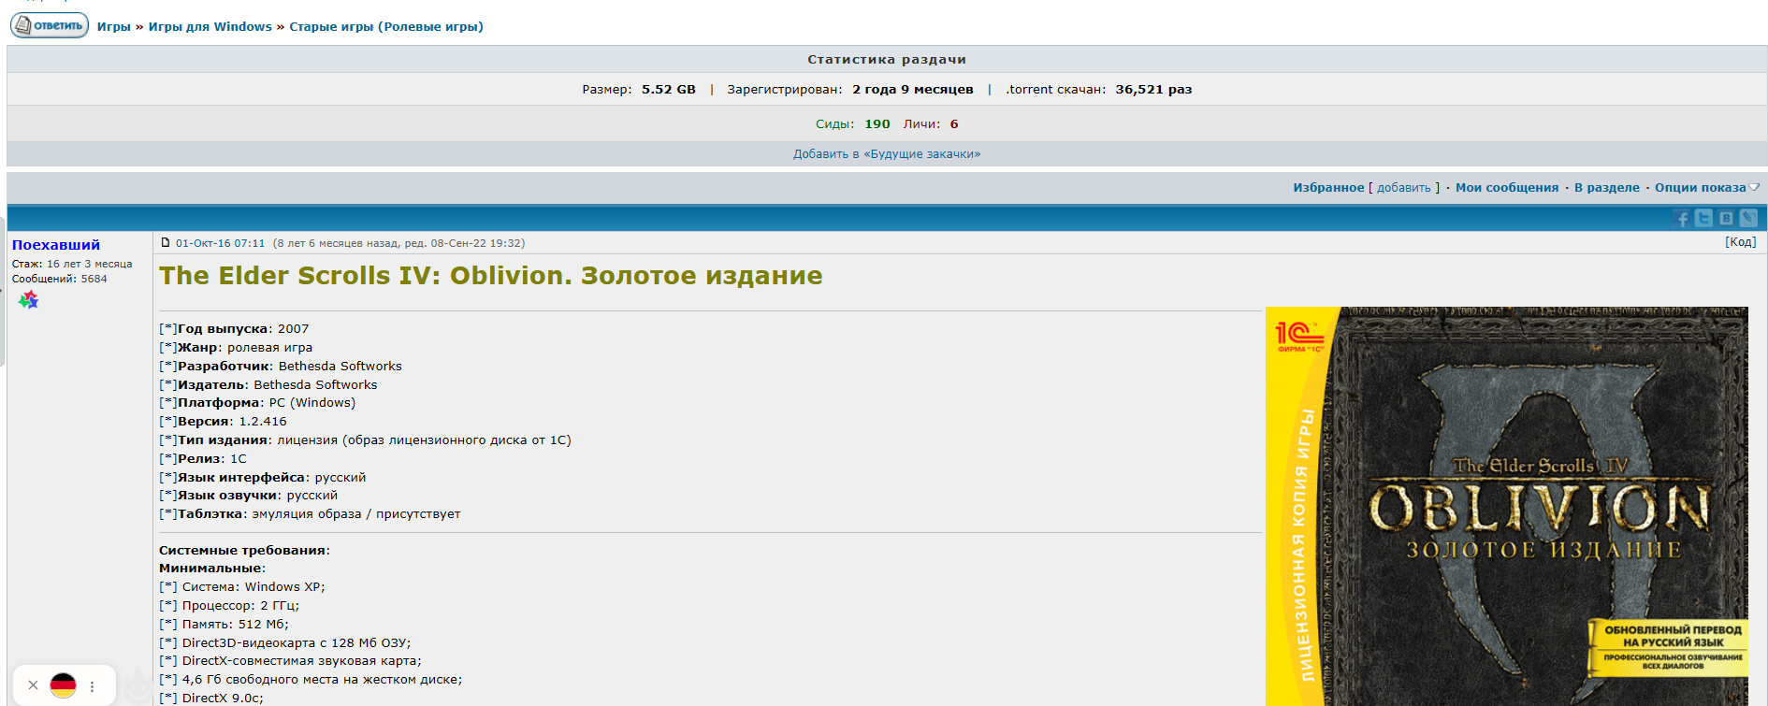Close the translation popup with X

coord(33,685)
